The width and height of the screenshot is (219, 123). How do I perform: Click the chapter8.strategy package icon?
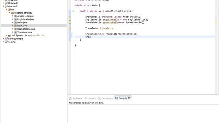click(x=12, y=13)
